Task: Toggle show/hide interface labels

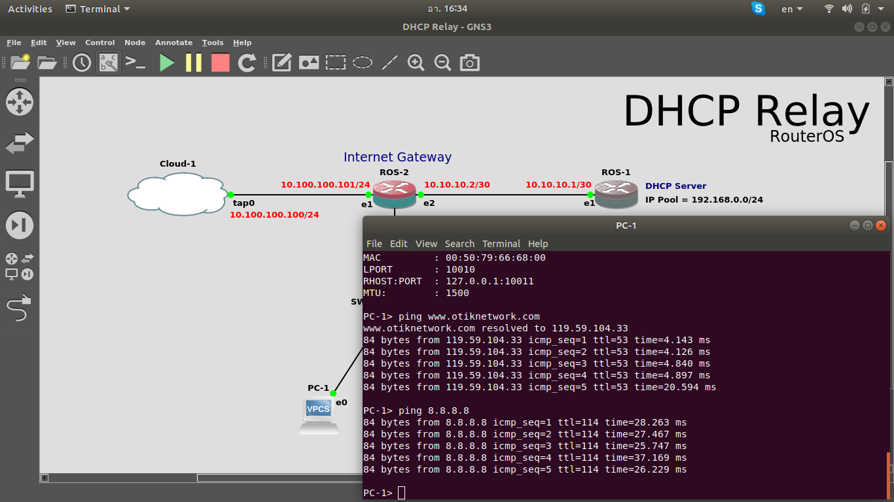Action: [108, 62]
